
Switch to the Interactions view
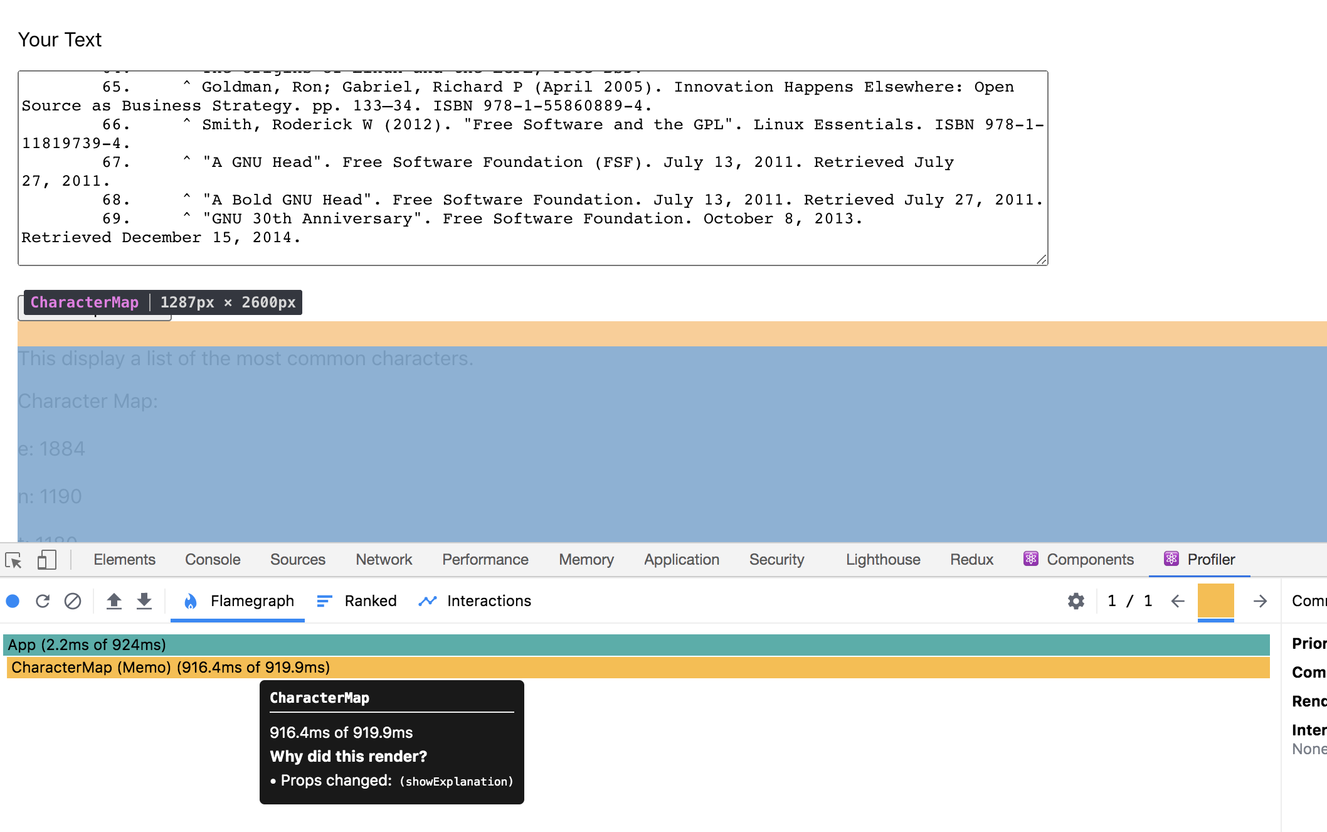coord(475,601)
